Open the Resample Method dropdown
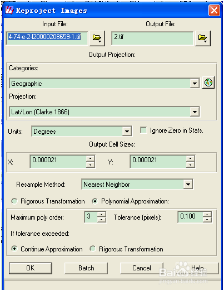 [x=188, y=185]
